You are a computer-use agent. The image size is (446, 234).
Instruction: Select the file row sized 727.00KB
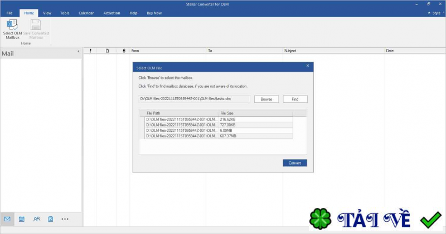[219, 125]
